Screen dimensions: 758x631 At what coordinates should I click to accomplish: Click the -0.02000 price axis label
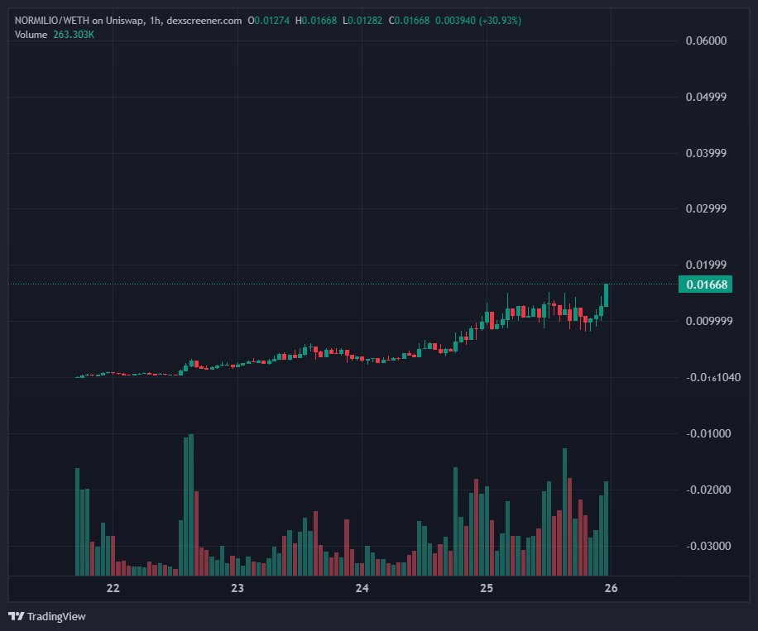click(x=708, y=490)
